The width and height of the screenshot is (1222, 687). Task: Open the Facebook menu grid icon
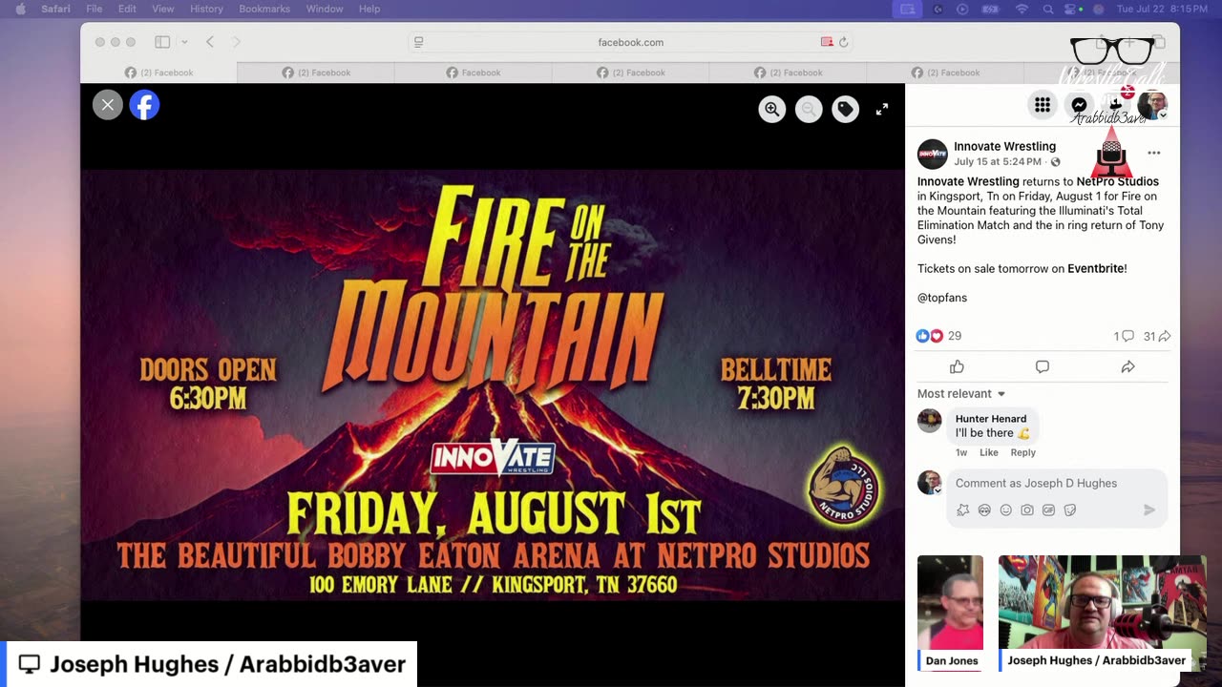click(1043, 105)
